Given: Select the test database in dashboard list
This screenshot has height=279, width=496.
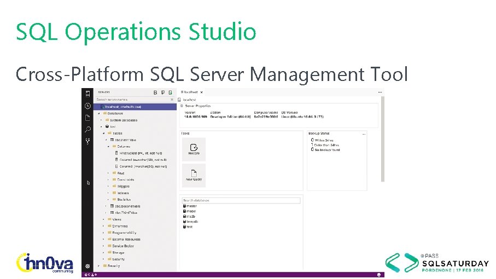Looking at the screenshot, I should [x=188, y=227].
